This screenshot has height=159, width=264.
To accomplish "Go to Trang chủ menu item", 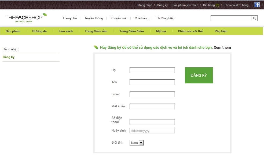I will (70, 18).
